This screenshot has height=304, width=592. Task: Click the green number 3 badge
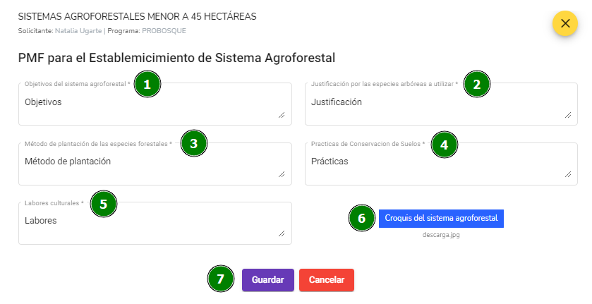[193, 143]
